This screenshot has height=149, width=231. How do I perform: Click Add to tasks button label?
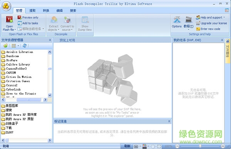pos(30,23)
